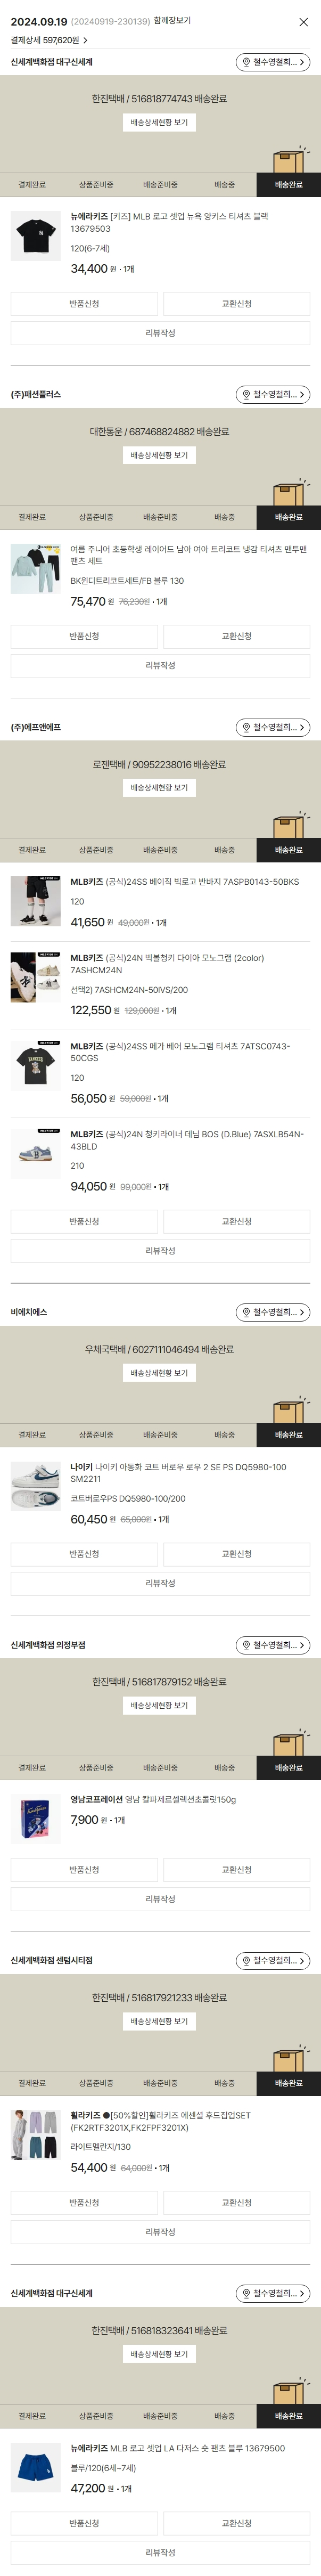Open MLB키즈 메가 베어 모노그램 티셔츠 thumbnail

coord(36,1066)
